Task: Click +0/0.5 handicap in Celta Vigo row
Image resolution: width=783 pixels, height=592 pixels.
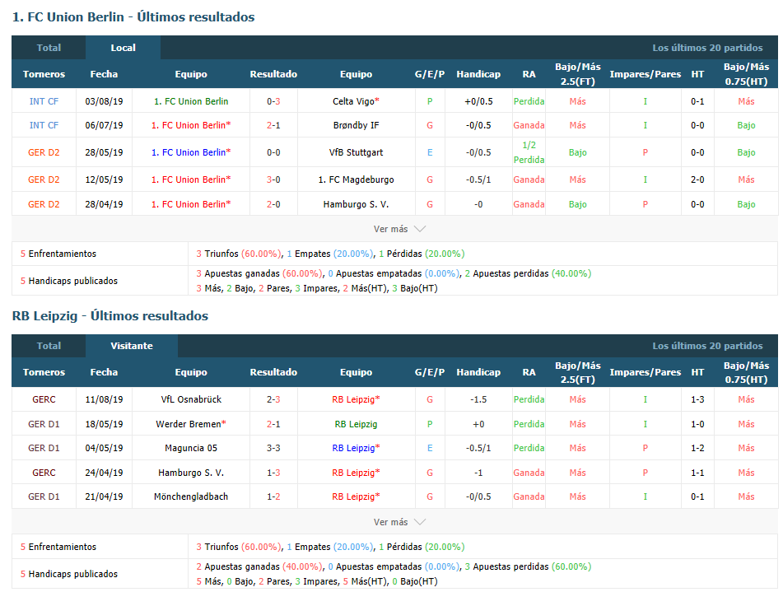Action: [x=478, y=101]
